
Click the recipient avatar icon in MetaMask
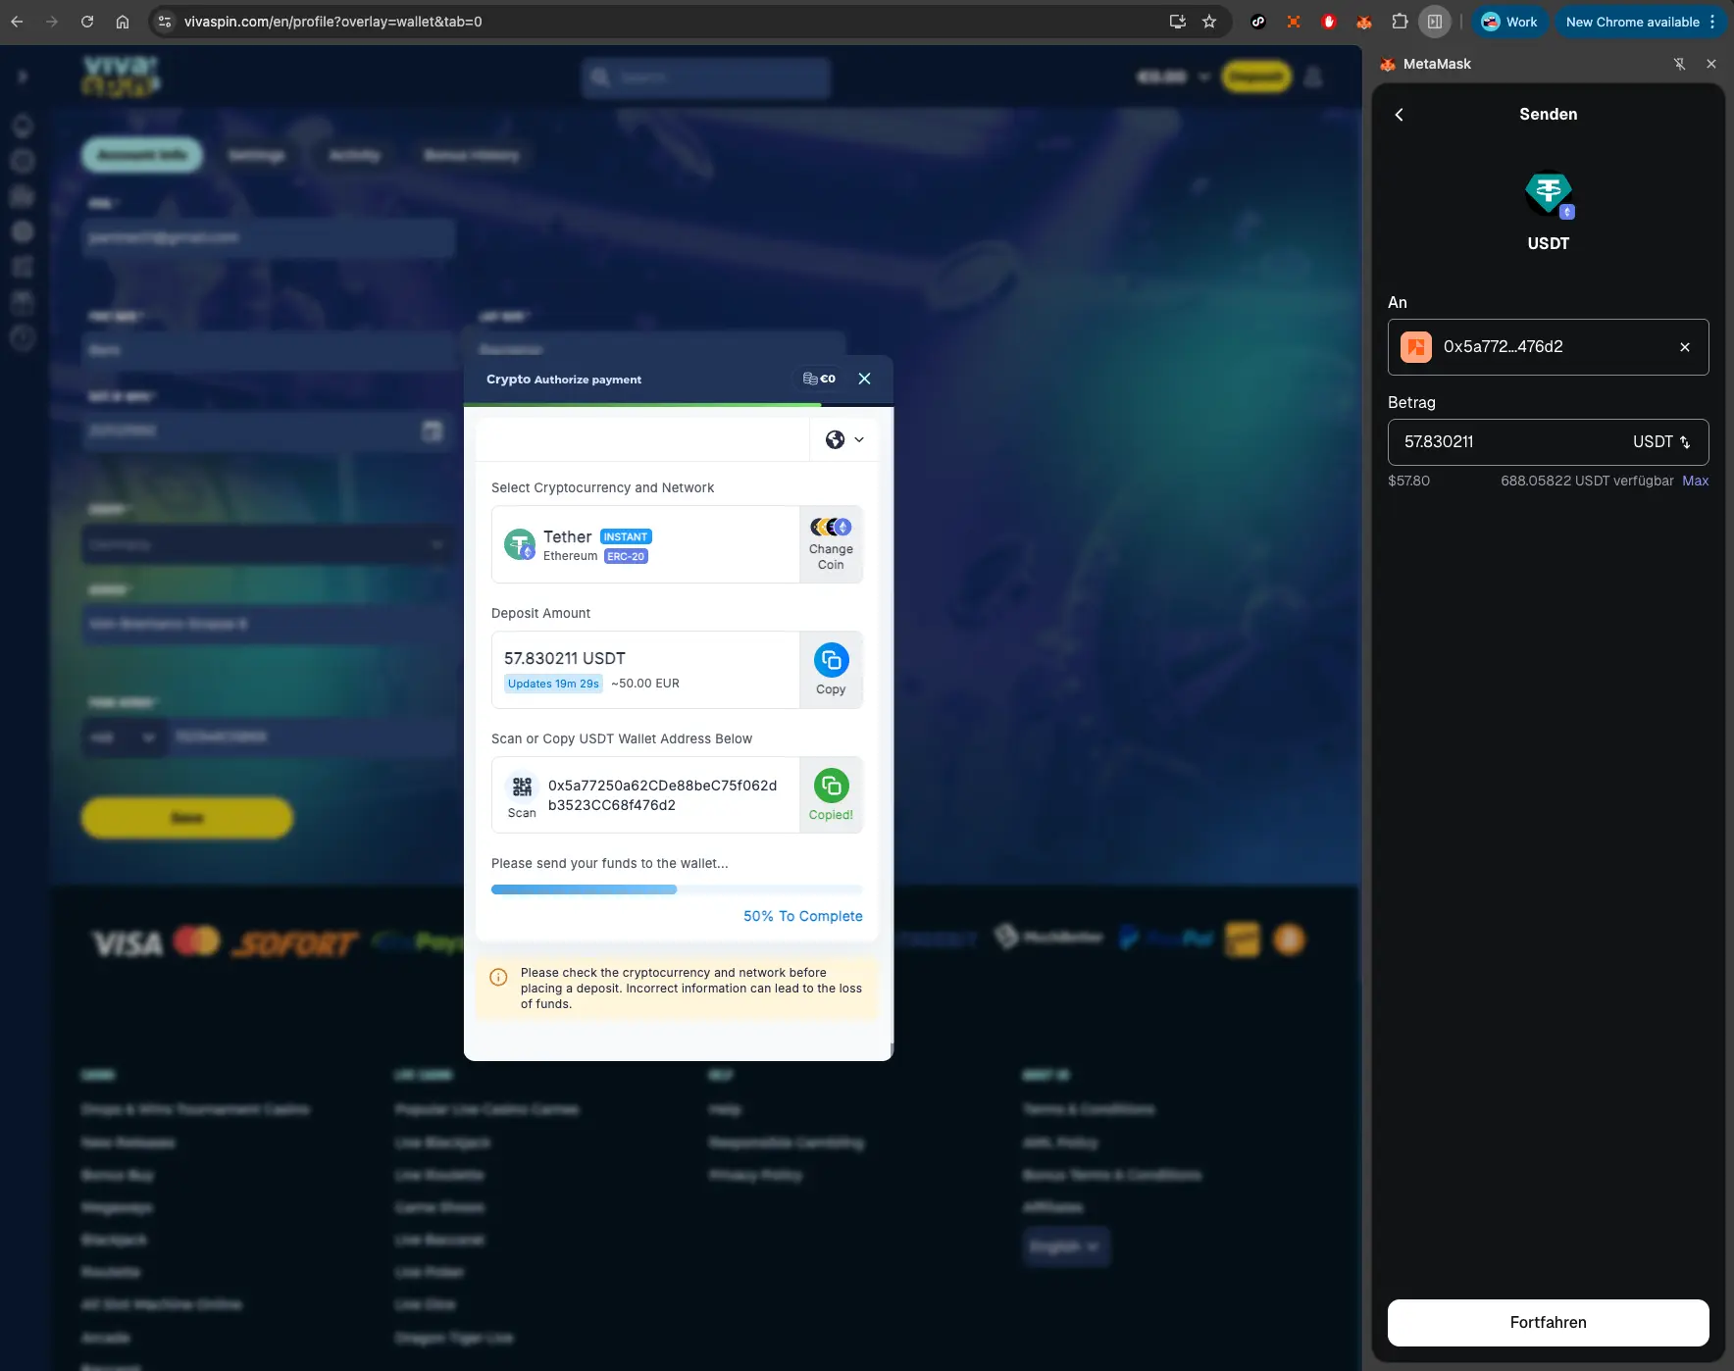point(1415,347)
